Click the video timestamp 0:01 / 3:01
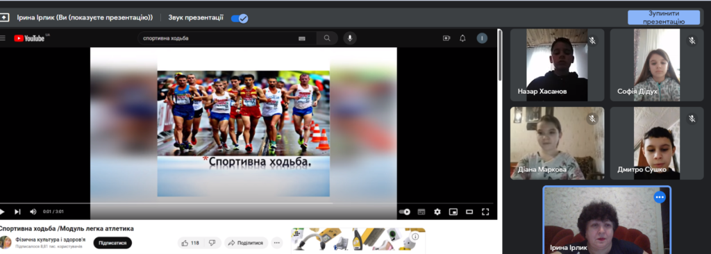 point(53,212)
